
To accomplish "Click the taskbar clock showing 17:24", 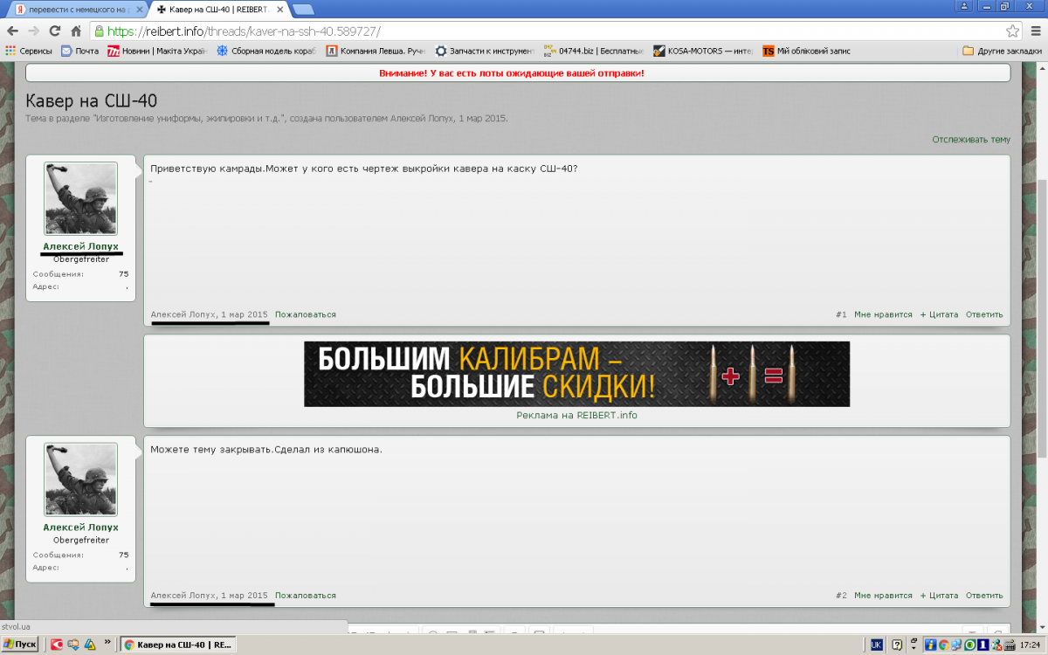I will click(1030, 645).
